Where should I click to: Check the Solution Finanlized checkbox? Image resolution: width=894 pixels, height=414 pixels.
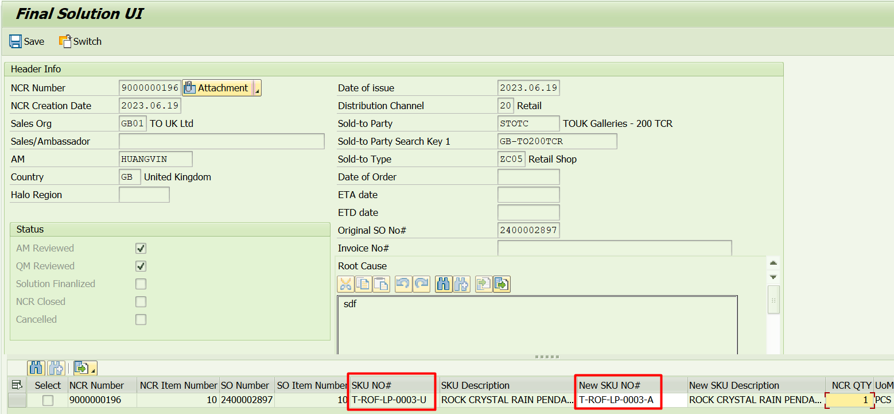tap(141, 284)
